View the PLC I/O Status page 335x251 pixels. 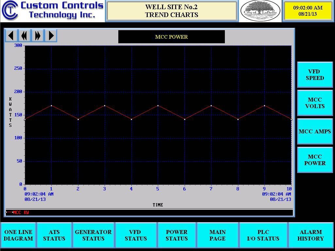(x=263, y=235)
